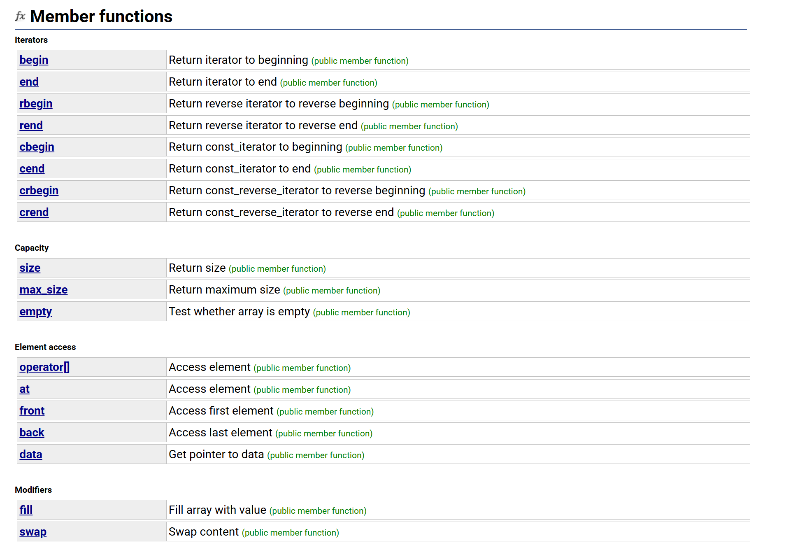The height and width of the screenshot is (550, 793).
Task: Open the crbegin function page
Action: pos(39,191)
